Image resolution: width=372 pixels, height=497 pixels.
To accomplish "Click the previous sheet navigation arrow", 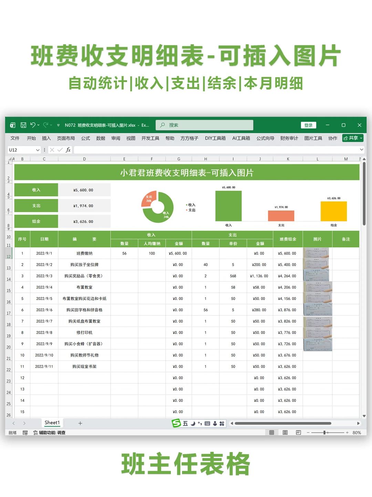I will click(x=14, y=423).
